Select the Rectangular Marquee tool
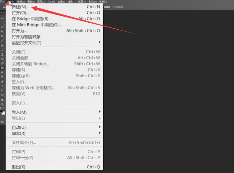 point(2,23)
